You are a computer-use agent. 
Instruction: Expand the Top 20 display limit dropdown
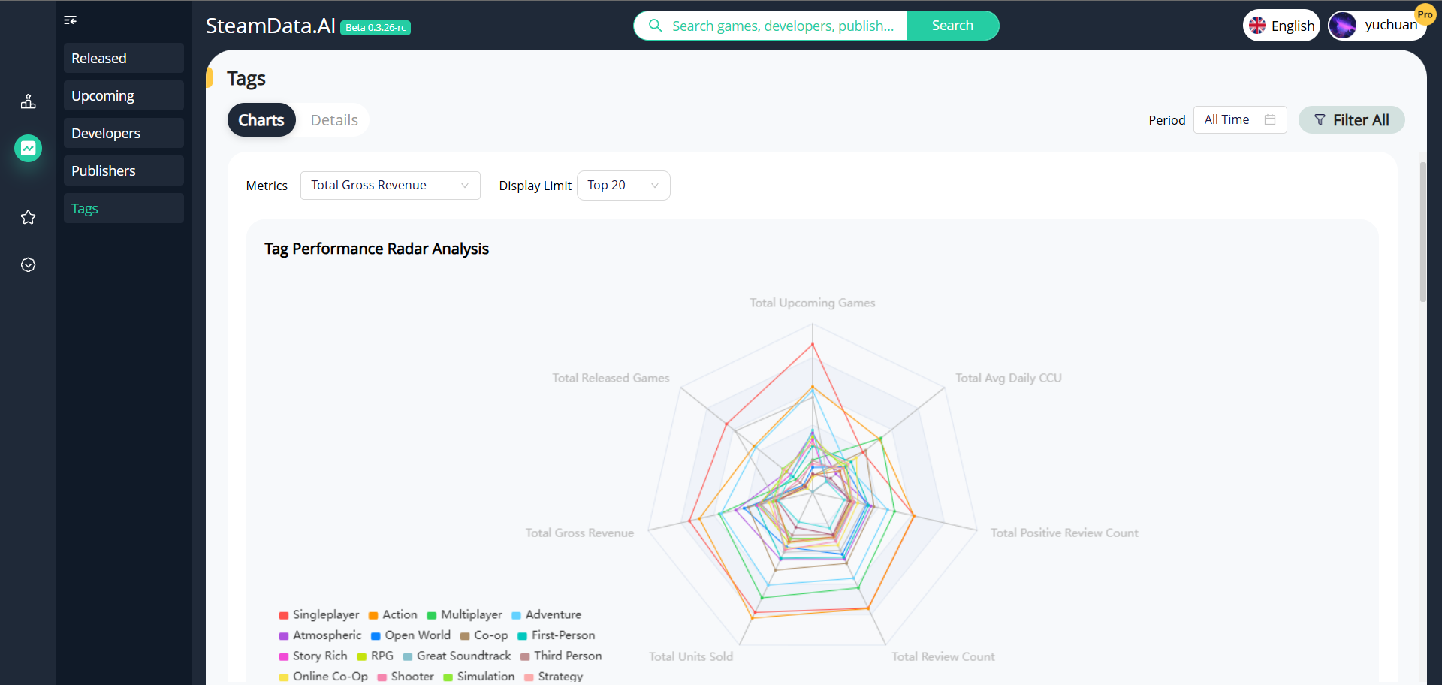[x=623, y=186]
